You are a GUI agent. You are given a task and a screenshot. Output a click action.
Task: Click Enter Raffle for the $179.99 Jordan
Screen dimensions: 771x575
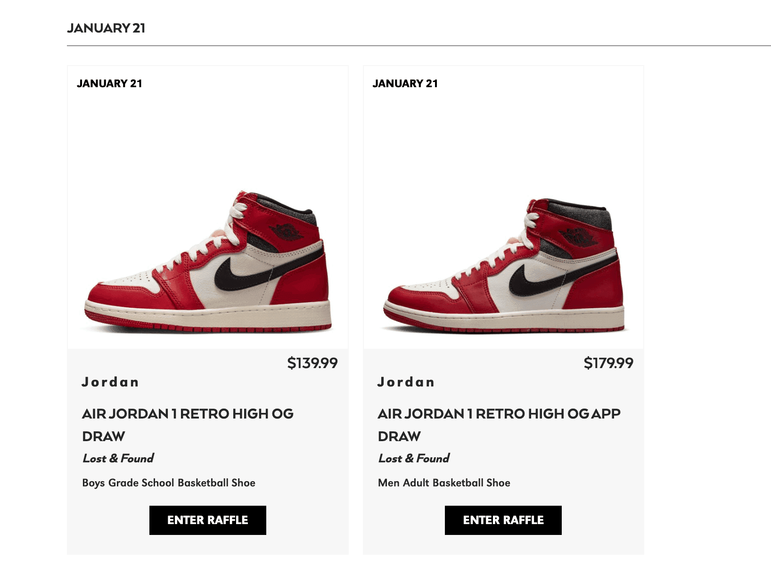[503, 520]
